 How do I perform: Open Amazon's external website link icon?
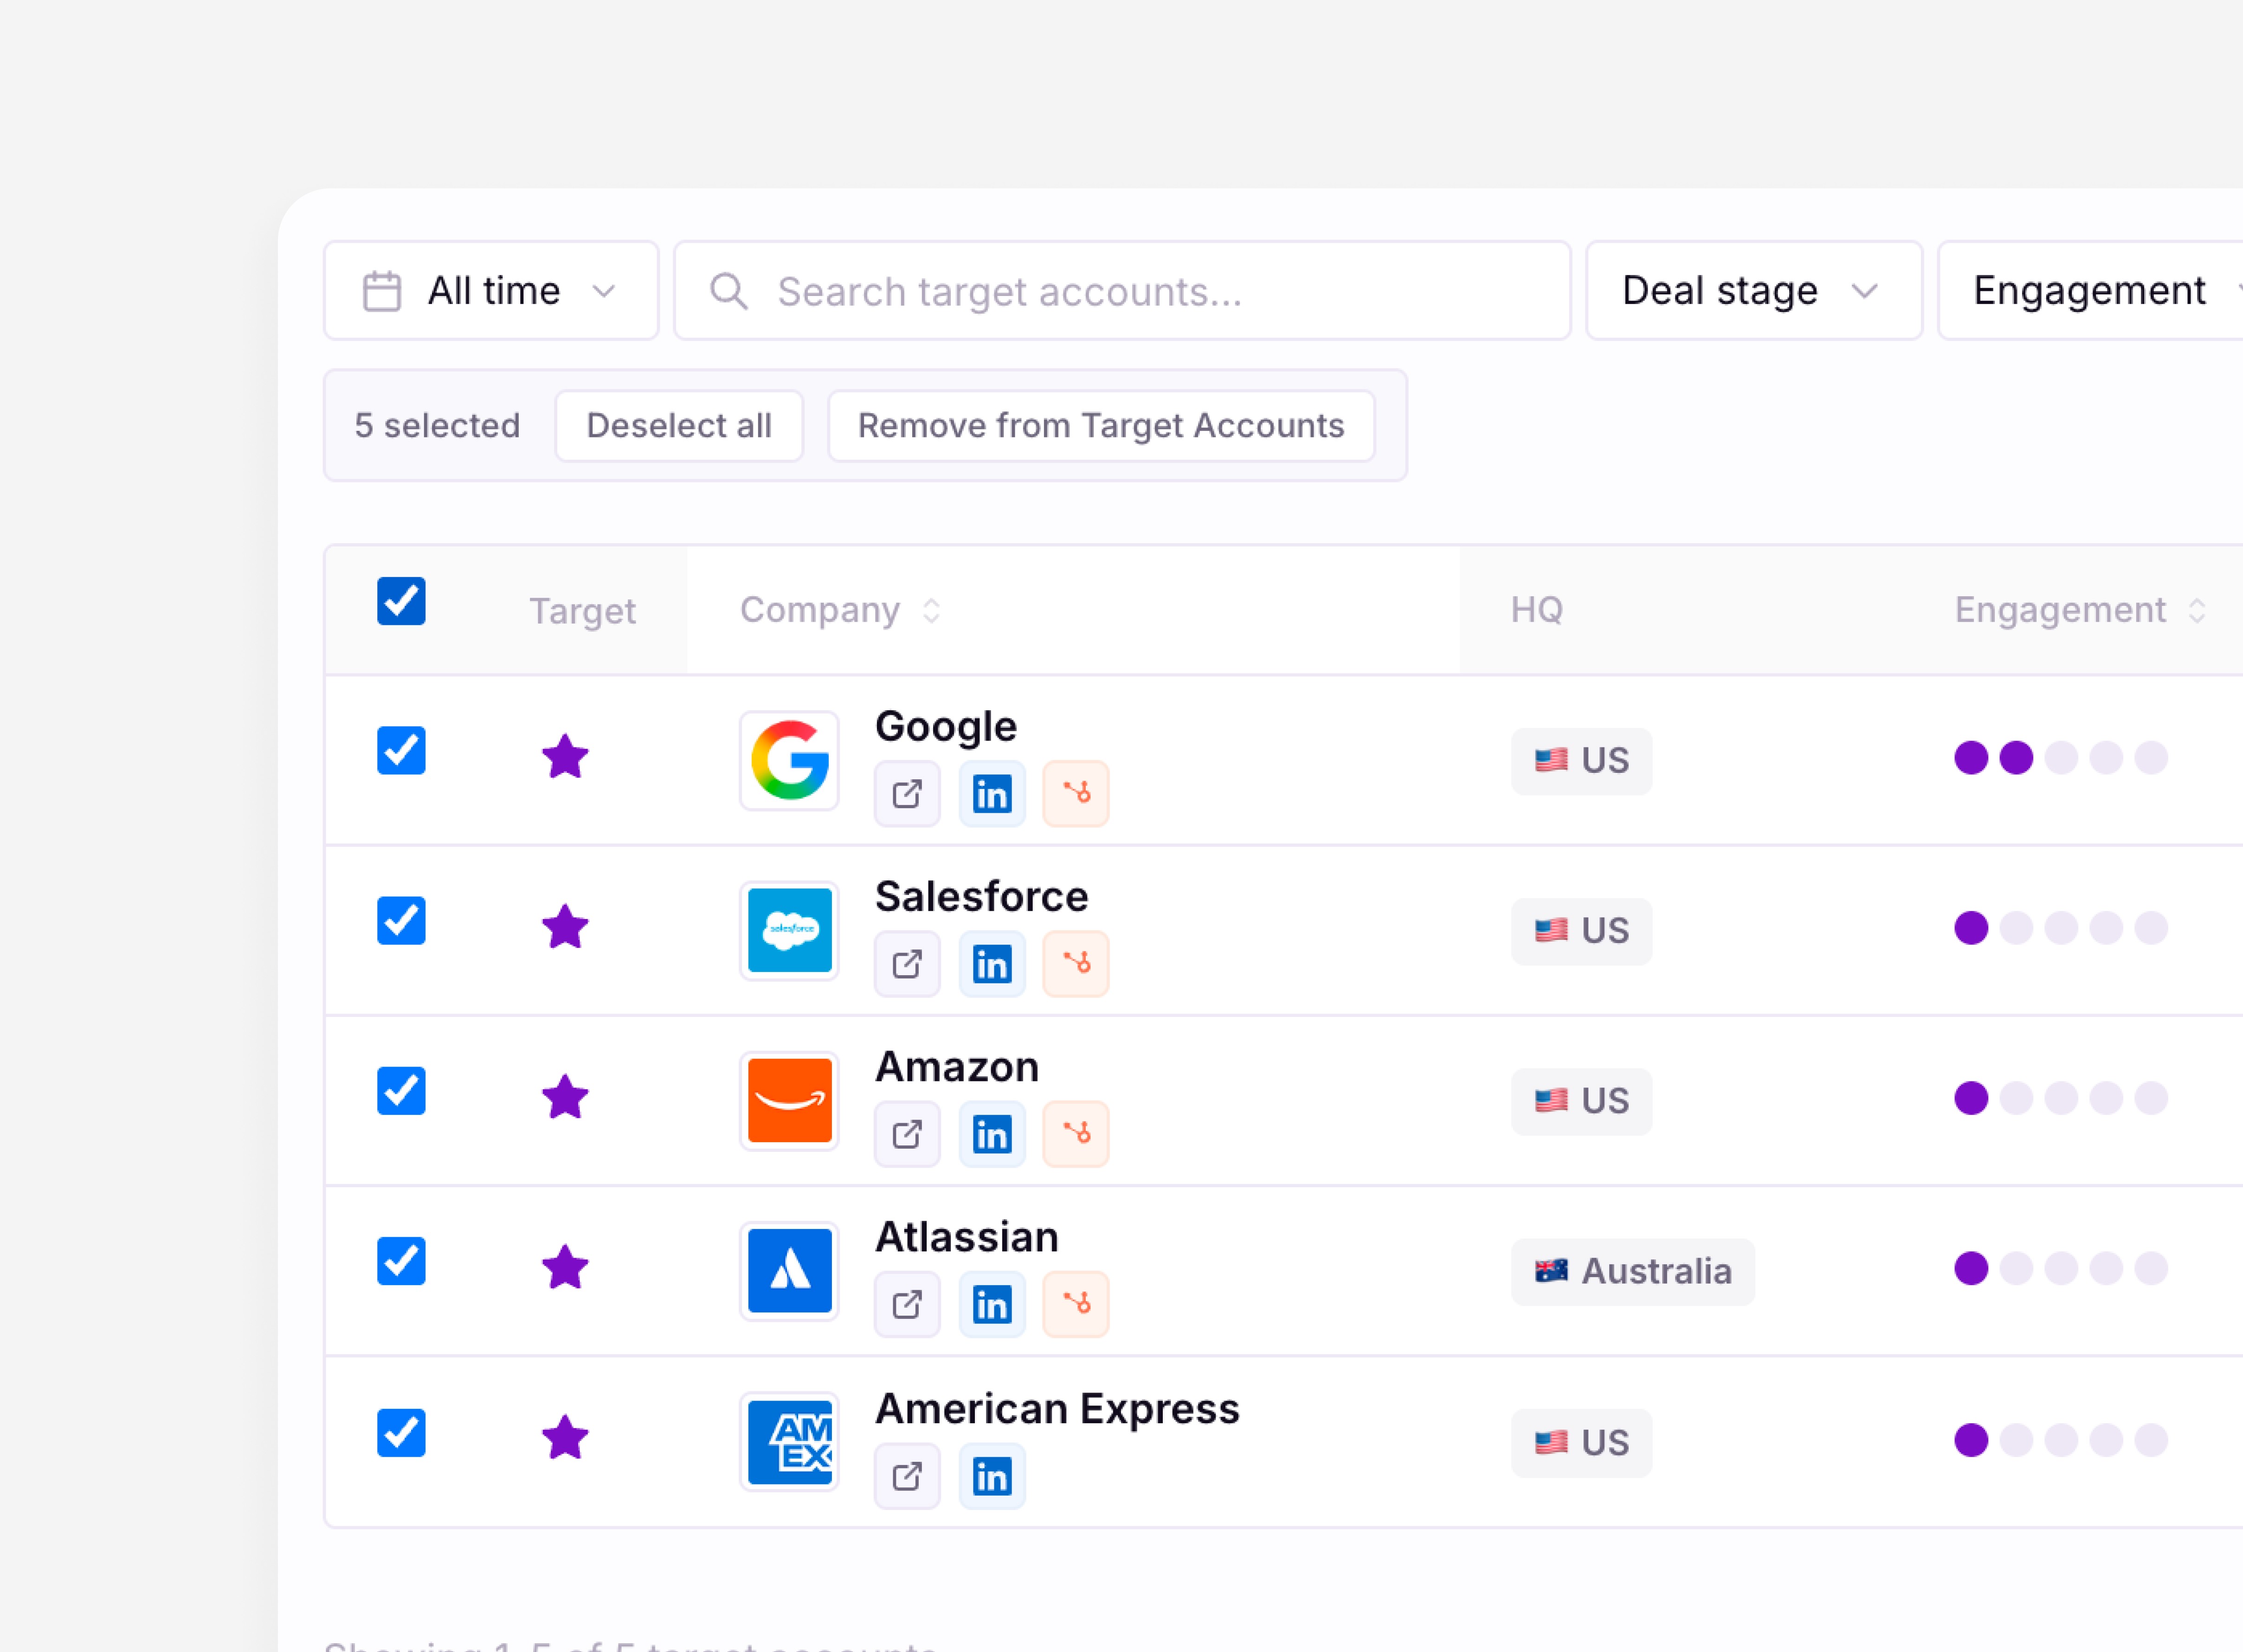click(907, 1134)
